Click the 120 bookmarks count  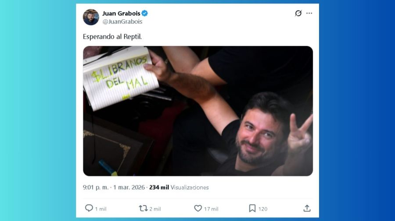(263, 209)
